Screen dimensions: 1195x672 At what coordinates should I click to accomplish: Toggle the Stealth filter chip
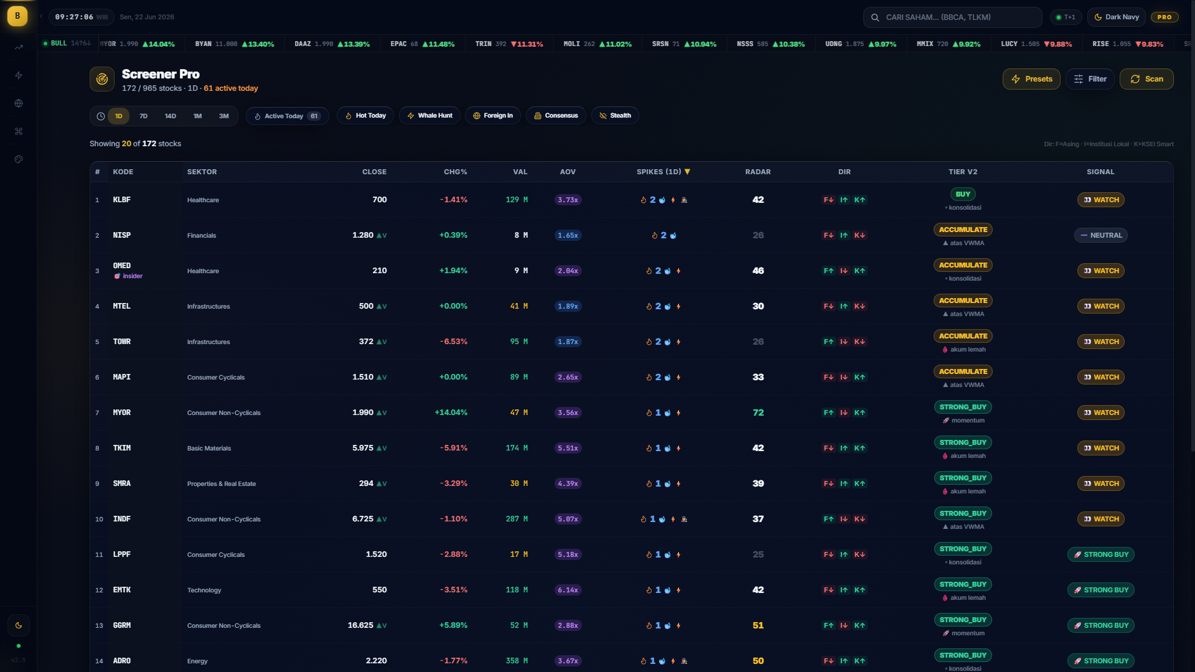click(615, 116)
